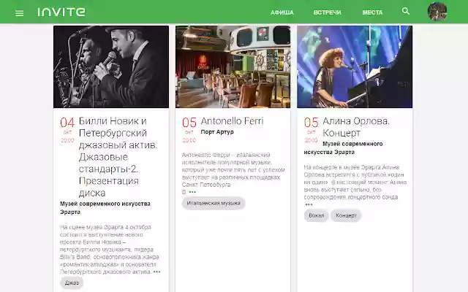Open Эрарта venue link under Билли Новик
The height and width of the screenshot is (292, 468).
pos(105,207)
